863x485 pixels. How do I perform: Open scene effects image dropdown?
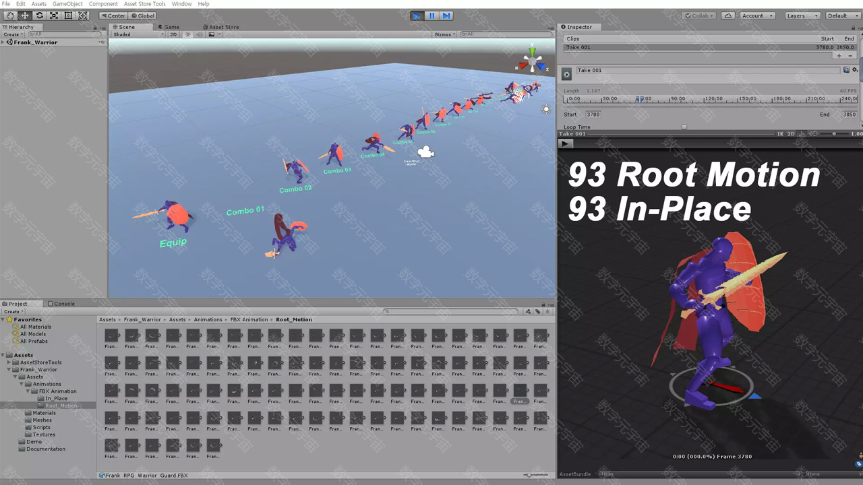(x=213, y=34)
